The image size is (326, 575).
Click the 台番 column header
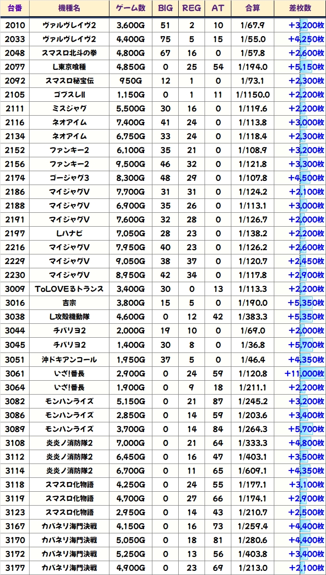(x=15, y=8)
